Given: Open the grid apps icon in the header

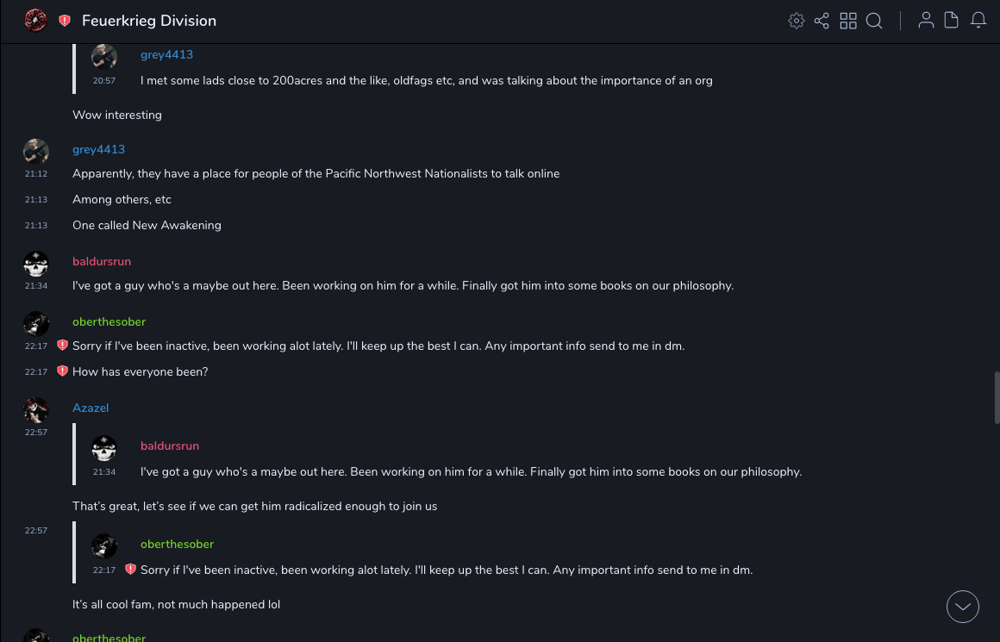Looking at the screenshot, I should pyautogui.click(x=848, y=21).
